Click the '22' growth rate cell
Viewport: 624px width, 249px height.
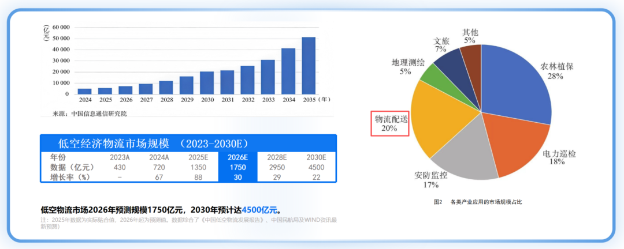pyautogui.click(x=317, y=178)
